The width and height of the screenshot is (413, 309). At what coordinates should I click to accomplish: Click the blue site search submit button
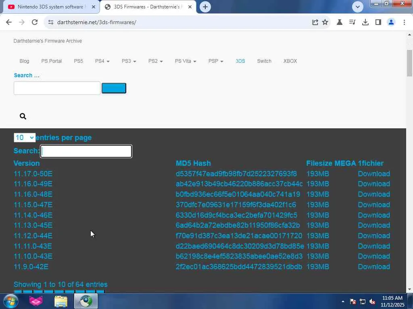pos(114,88)
